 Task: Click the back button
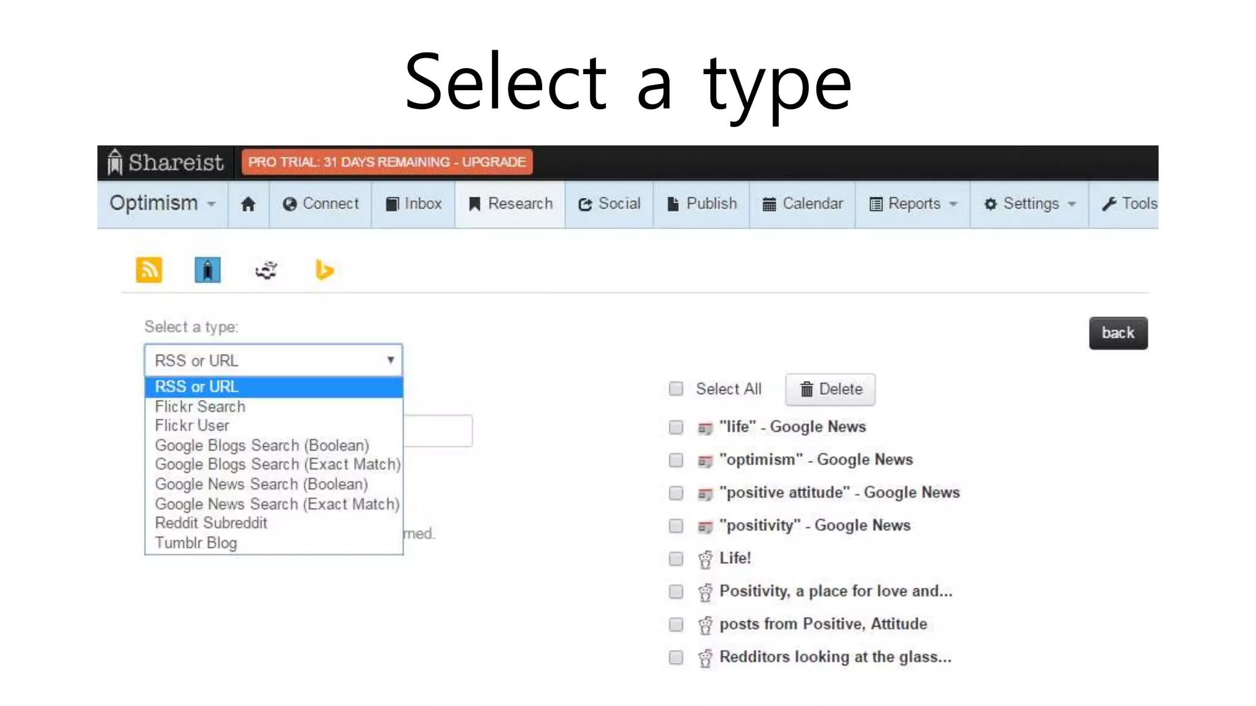[1118, 333]
